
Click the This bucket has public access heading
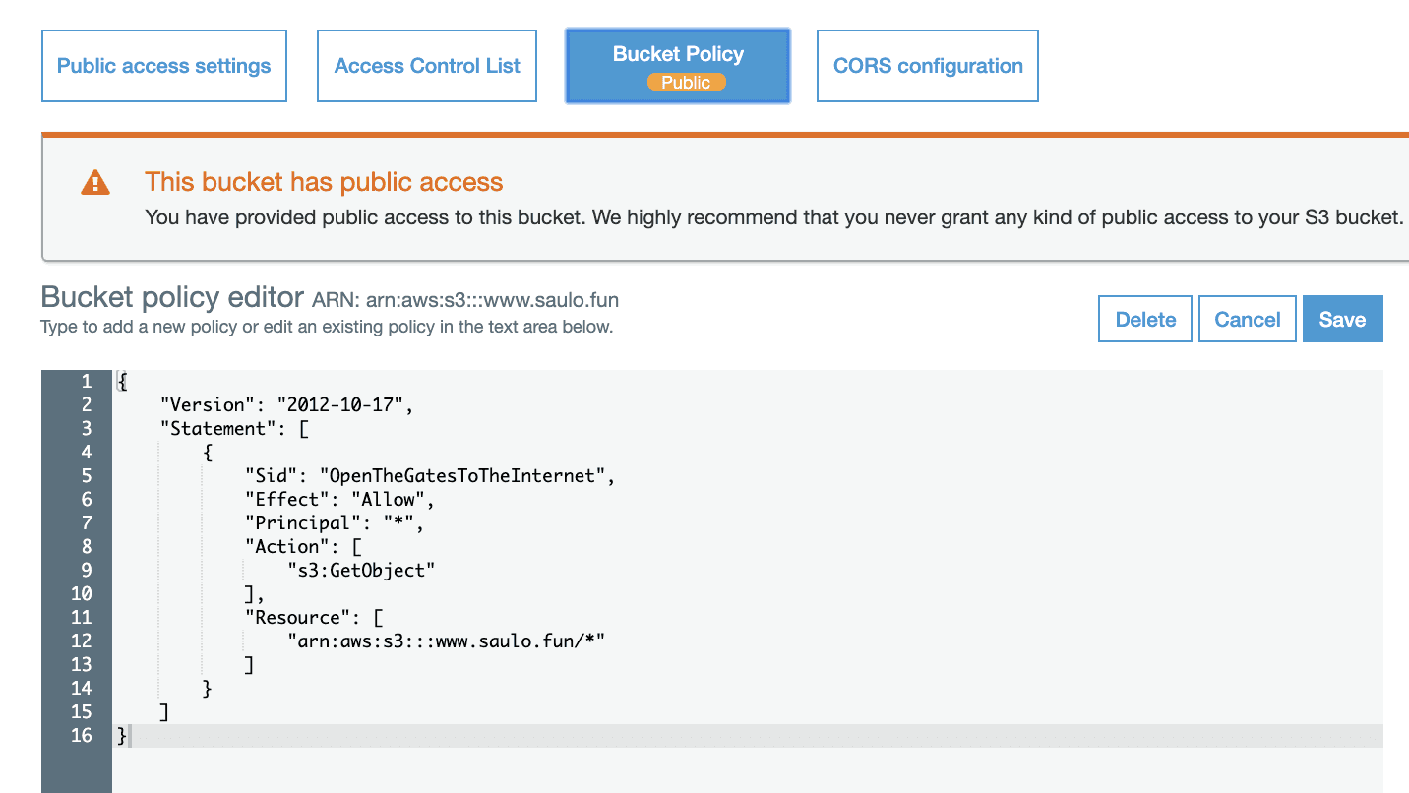click(x=324, y=182)
